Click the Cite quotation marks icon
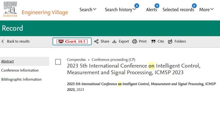 (x=153, y=42)
